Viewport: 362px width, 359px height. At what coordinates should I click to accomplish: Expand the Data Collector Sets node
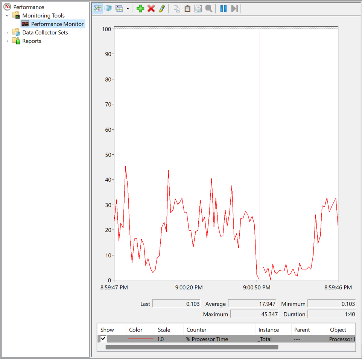(x=8, y=32)
